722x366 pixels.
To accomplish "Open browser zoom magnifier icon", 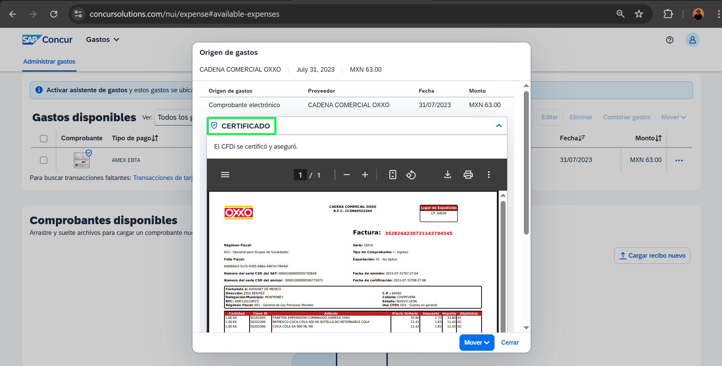I will pos(621,14).
